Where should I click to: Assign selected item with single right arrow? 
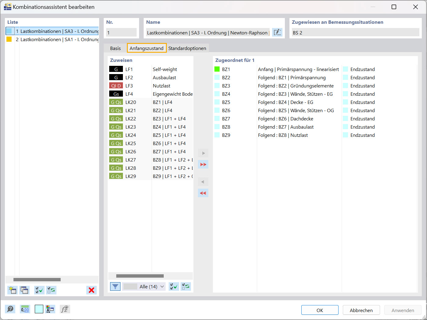tap(203, 153)
